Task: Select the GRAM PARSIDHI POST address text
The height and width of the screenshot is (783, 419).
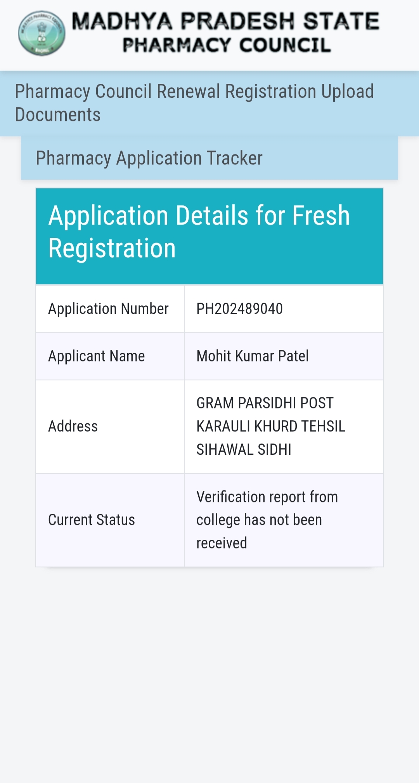Action: [x=270, y=426]
